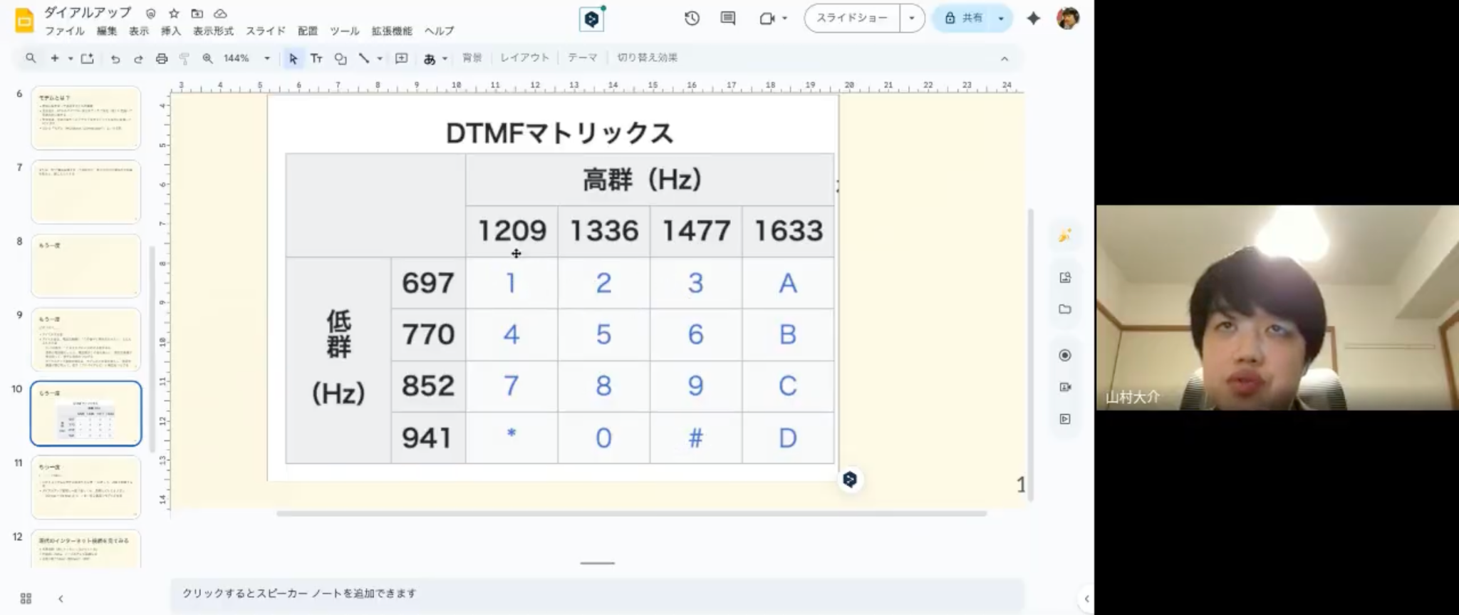This screenshot has height=615, width=1459.
Task: Click the print icon in toolbar
Action: (x=162, y=58)
